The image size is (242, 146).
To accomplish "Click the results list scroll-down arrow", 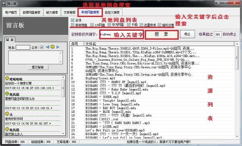I will (237, 136).
